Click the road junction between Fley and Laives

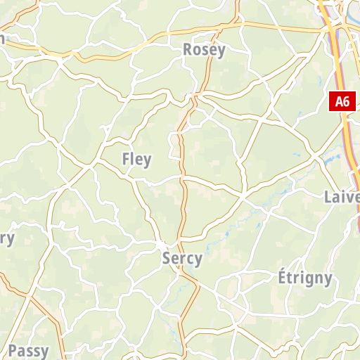[x=243, y=196]
